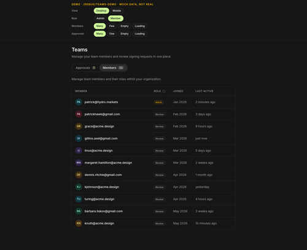Click the BA avatar for barbara.liskov

[79, 211]
